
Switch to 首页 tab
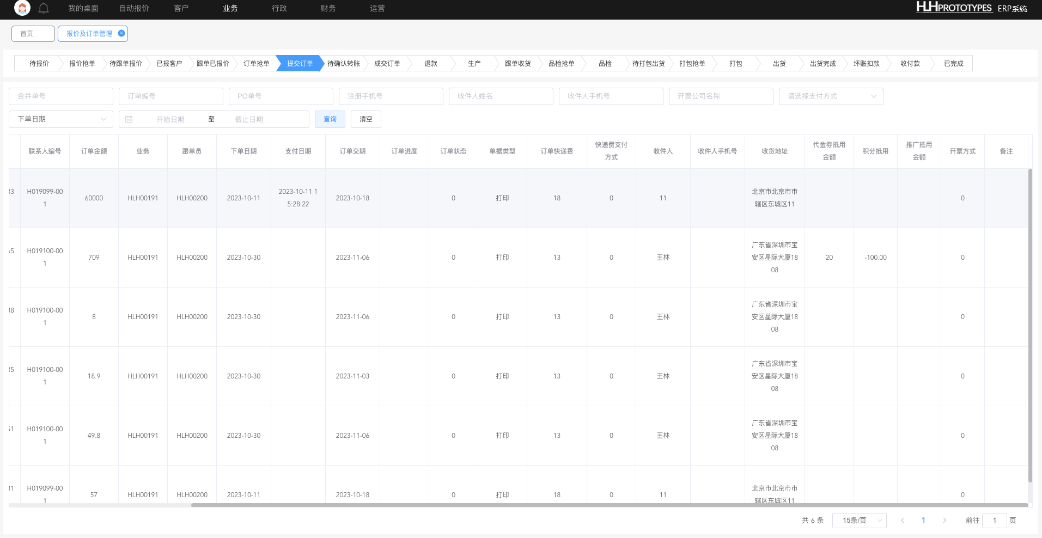tap(33, 34)
